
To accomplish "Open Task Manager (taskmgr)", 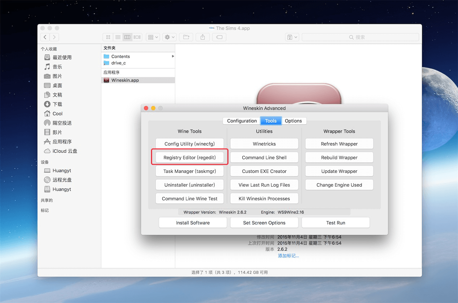I will click(x=190, y=171).
